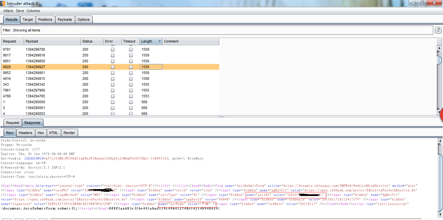Sort by Timeout column header
The height and width of the screenshot is (220, 443).
(130, 41)
